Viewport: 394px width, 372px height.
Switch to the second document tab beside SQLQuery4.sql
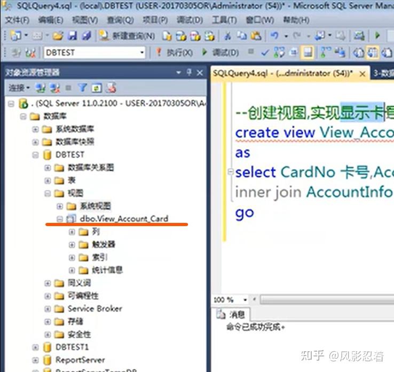pyautogui.click(x=383, y=73)
